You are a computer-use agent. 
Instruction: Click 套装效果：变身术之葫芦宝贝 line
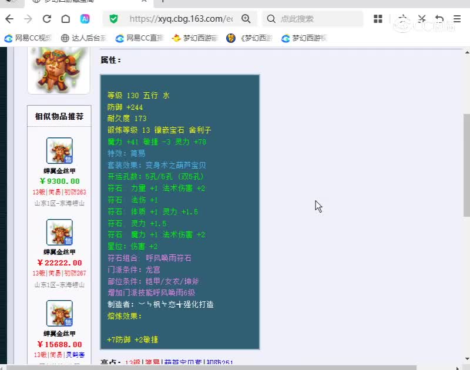point(157,165)
